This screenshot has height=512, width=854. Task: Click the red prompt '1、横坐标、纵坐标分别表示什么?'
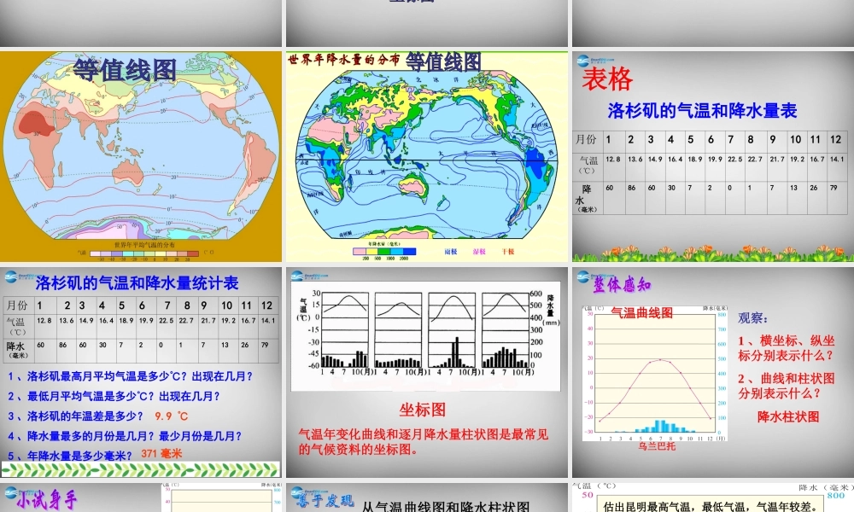(787, 348)
